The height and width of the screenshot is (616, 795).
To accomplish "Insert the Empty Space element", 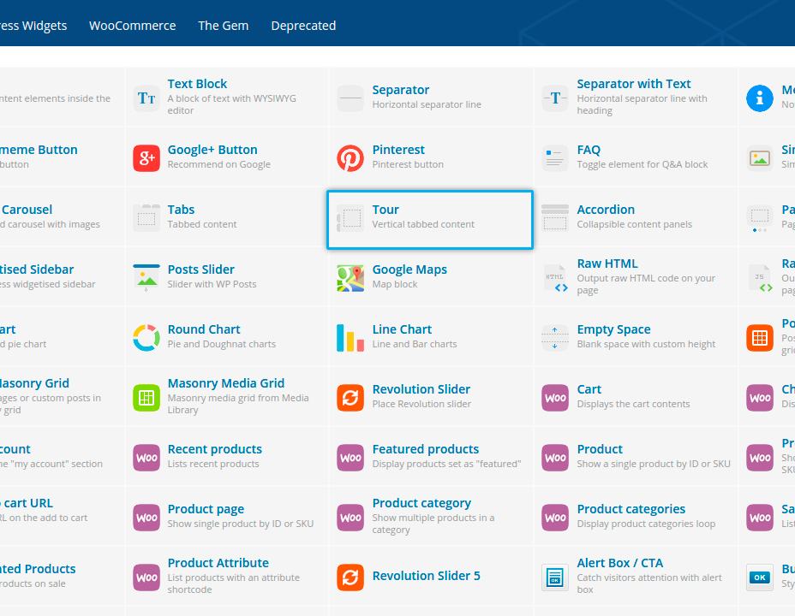I will click(x=613, y=329).
